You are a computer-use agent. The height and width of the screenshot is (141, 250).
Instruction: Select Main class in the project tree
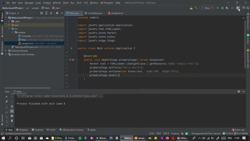(24, 40)
